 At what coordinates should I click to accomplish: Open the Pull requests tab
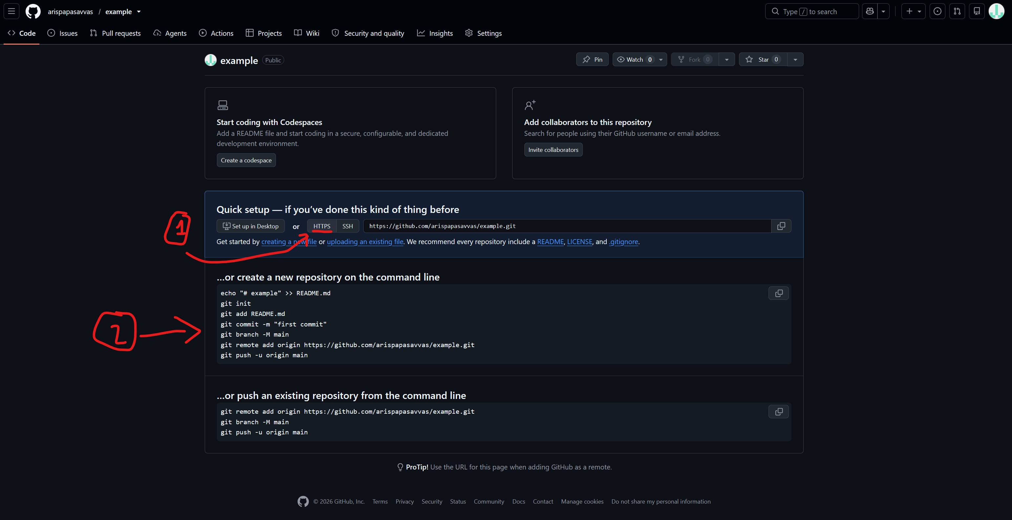click(x=115, y=33)
